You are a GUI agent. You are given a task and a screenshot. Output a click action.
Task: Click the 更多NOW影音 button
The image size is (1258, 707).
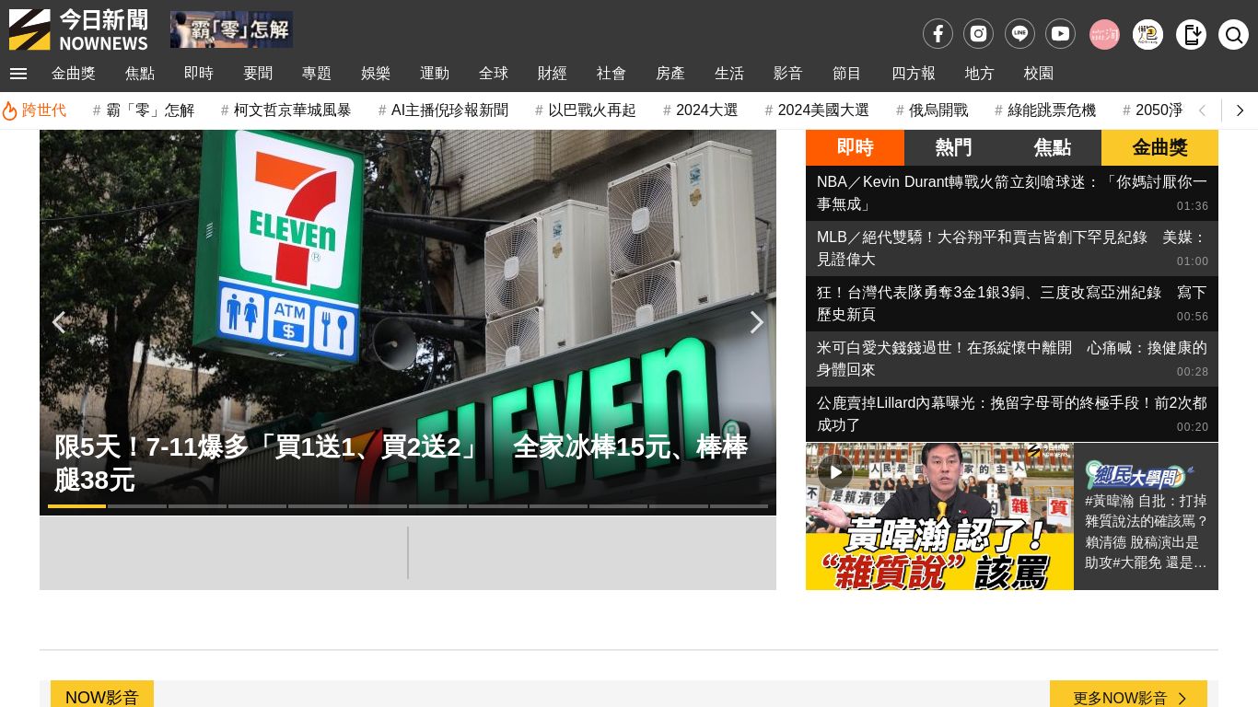point(1128,698)
